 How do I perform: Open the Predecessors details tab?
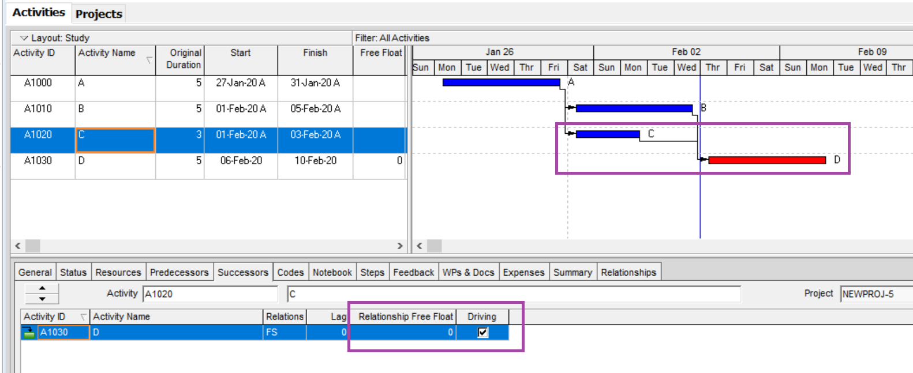pos(179,272)
